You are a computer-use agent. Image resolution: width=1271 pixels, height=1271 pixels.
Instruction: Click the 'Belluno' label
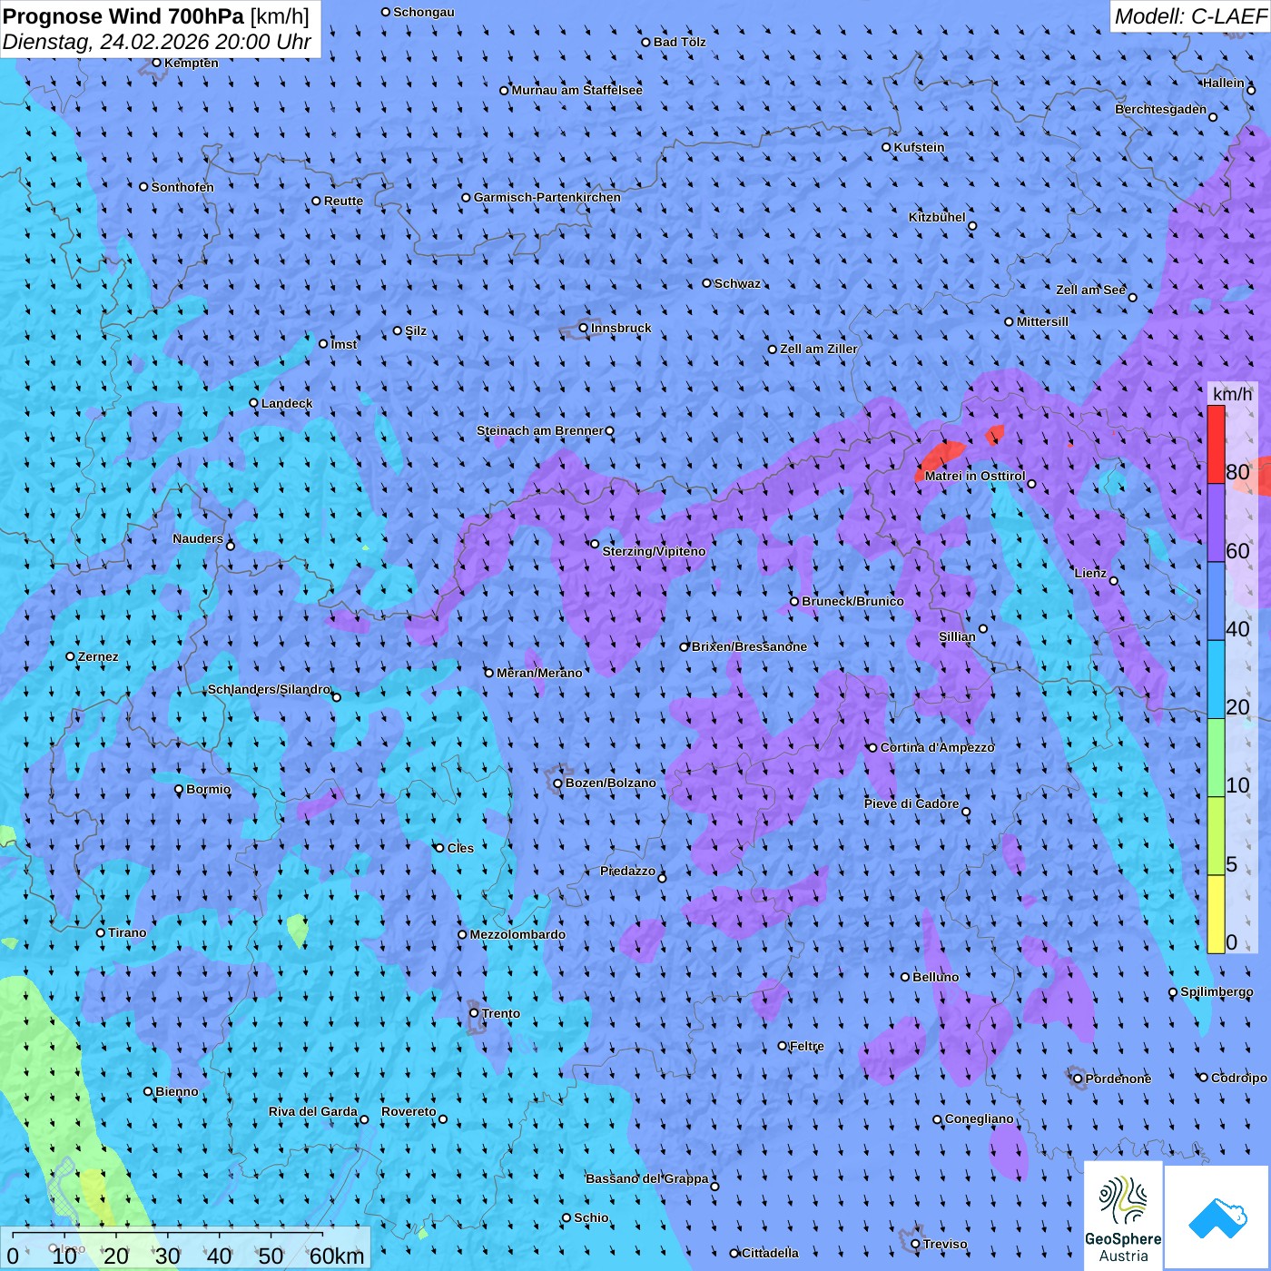(935, 977)
